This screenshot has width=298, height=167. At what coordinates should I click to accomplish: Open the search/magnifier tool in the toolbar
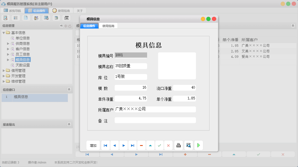pyautogui.click(x=6, y=18)
